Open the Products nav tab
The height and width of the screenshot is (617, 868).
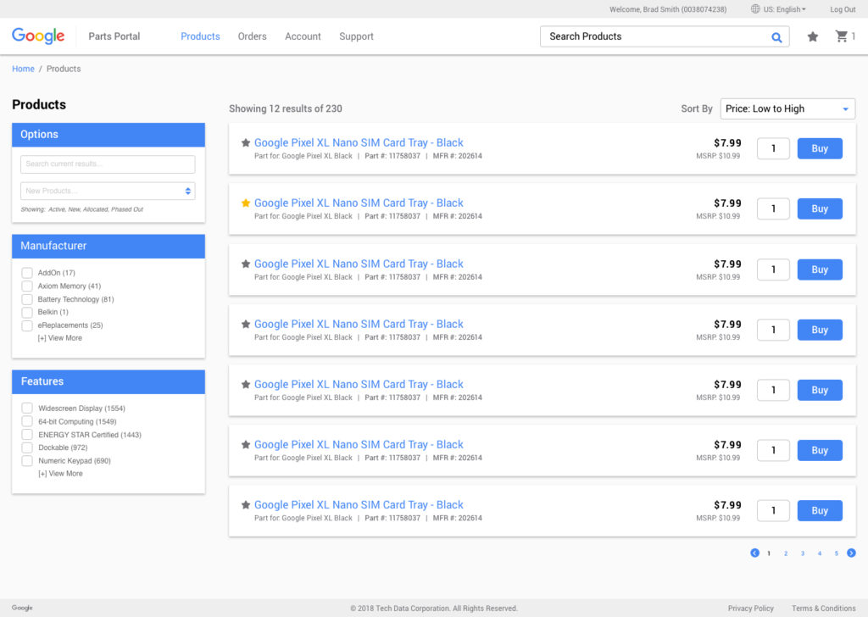200,36
